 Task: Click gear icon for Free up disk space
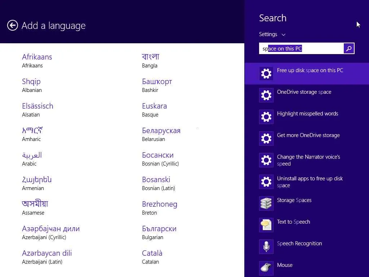pos(266,74)
